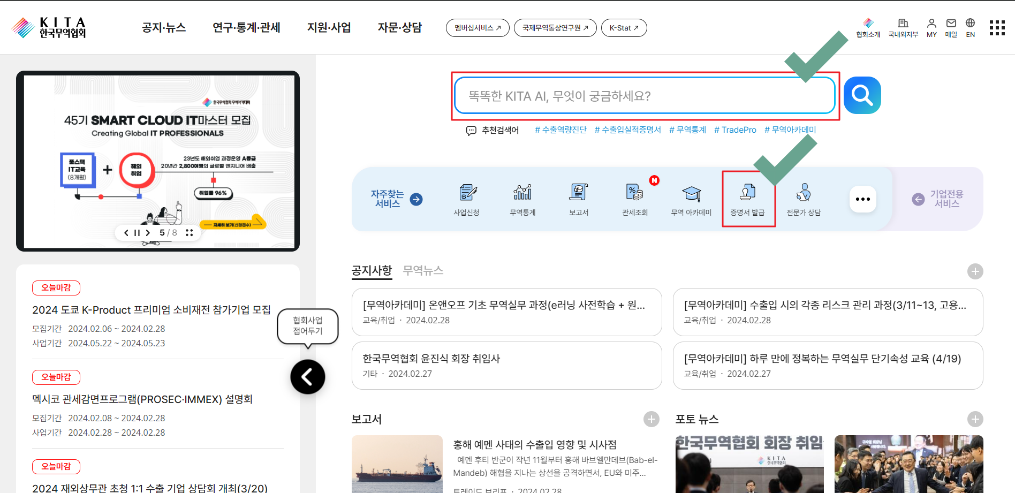The image size is (1015, 493).
Task: Open the 자문·상담 menu
Action: [x=400, y=28]
